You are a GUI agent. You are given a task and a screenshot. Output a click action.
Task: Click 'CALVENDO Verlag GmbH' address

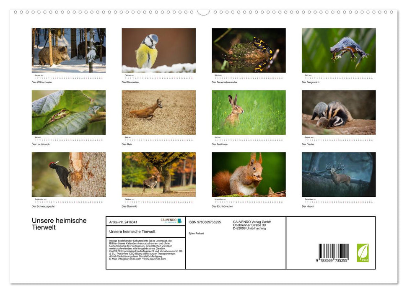252,225
